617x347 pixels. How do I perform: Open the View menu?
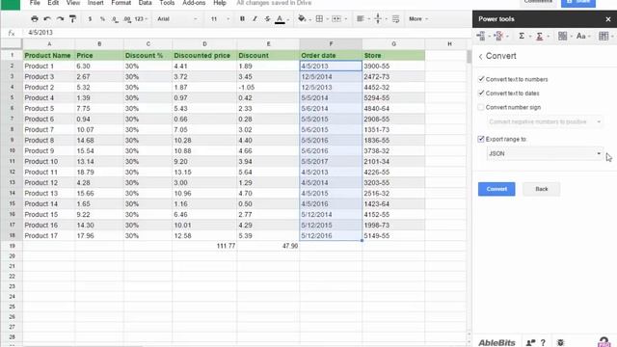73,3
